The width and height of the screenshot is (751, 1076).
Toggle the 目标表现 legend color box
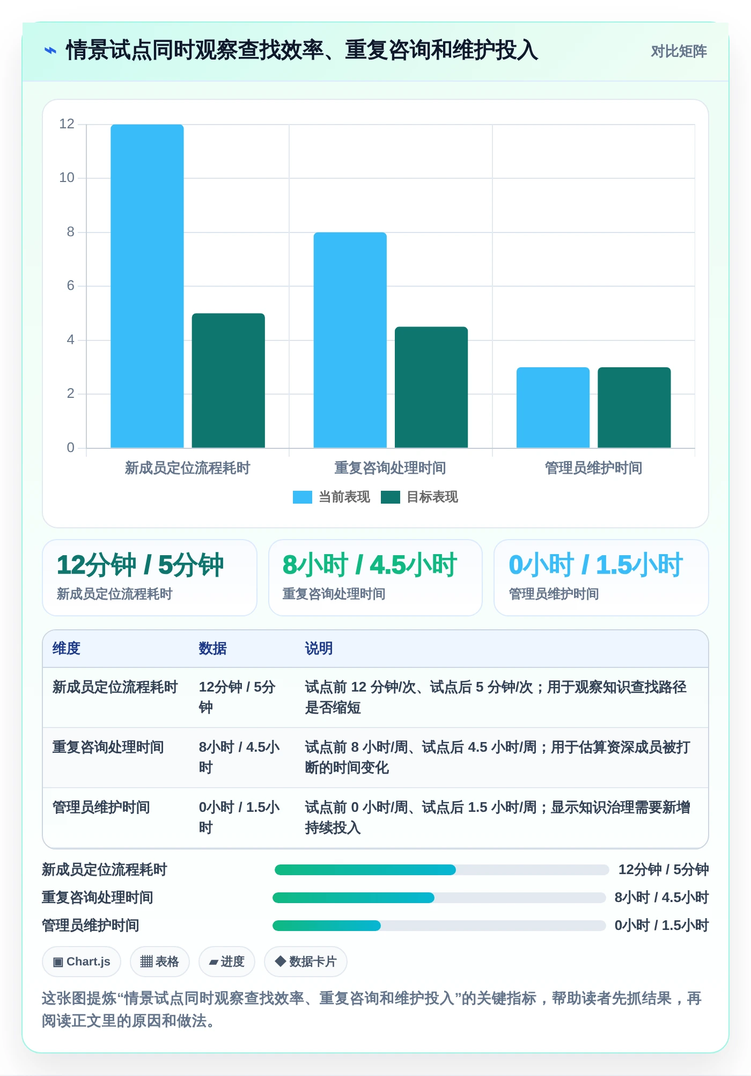pyautogui.click(x=390, y=497)
